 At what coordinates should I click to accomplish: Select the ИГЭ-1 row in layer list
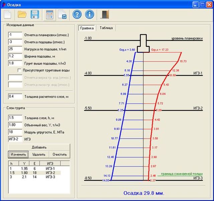pos(35,168)
